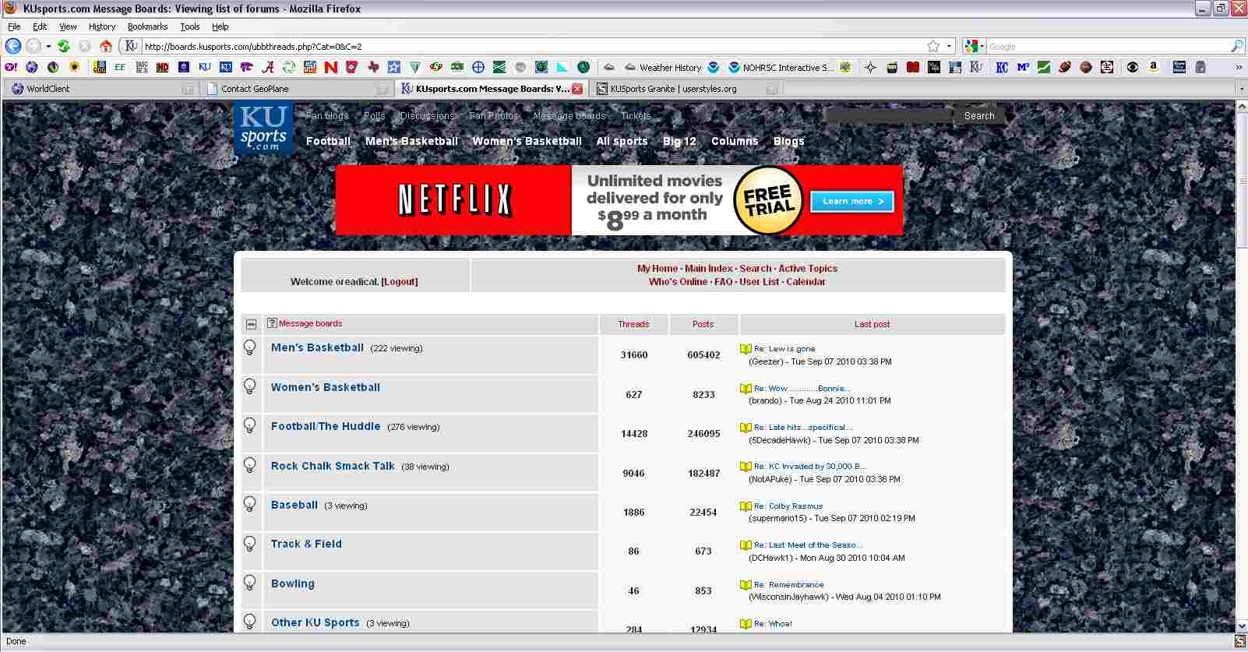The width and height of the screenshot is (1248, 652).
Task: Open the football bookmark icon
Action: [1064, 67]
